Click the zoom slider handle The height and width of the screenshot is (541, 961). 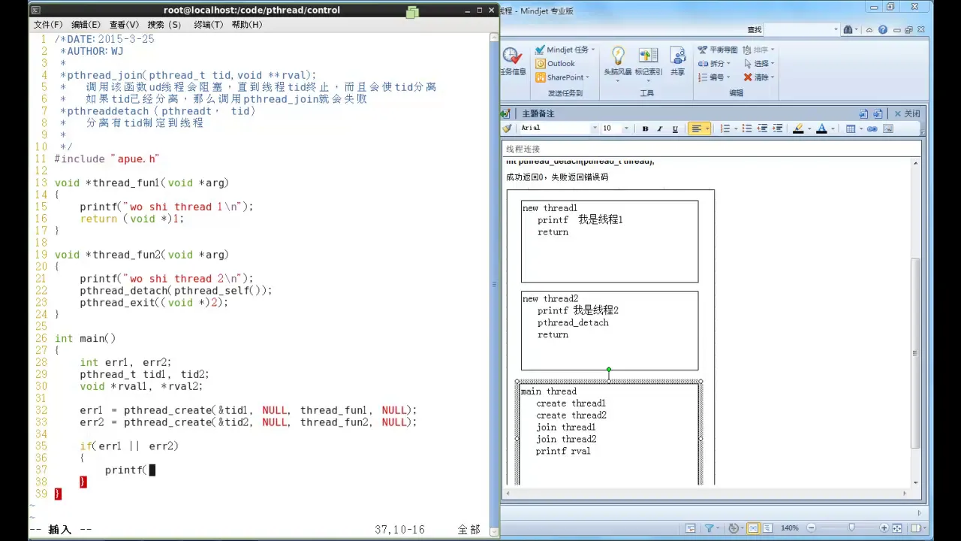point(851,527)
